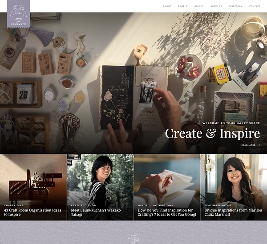Click the Crafty Tips category label

[13, 205]
